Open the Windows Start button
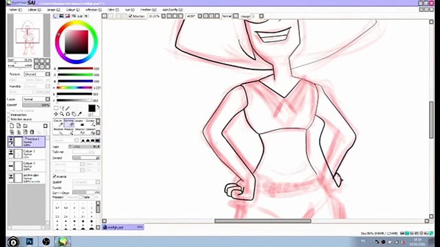 point(13,242)
